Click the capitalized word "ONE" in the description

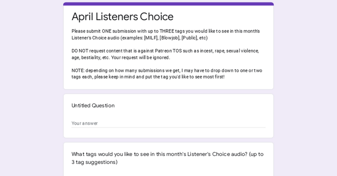click(x=106, y=31)
